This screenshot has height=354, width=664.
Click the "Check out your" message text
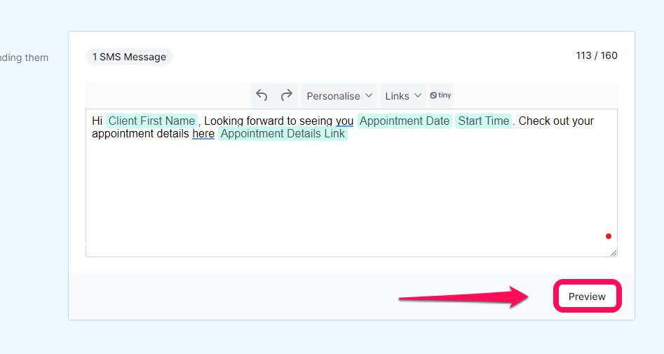tap(556, 121)
